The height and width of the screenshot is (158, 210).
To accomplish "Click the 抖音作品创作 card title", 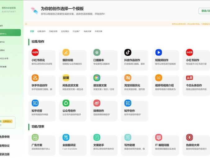I will coord(132,60).
